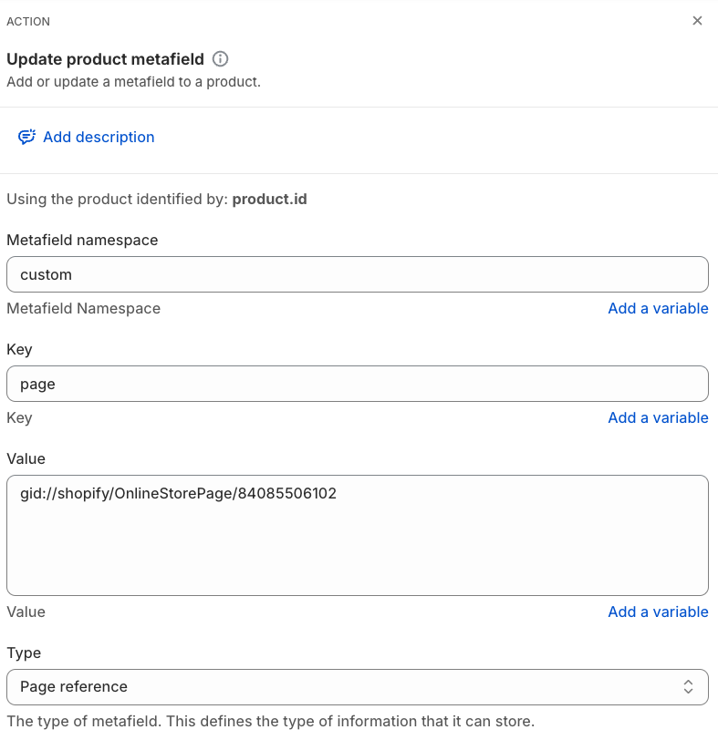Click the gid://shopify/OnlineStorePage value text
The image size is (718, 740).
point(178,494)
